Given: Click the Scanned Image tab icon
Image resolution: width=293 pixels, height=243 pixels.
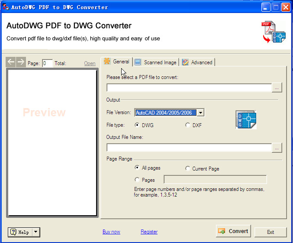Looking at the screenshot, I should (138, 62).
